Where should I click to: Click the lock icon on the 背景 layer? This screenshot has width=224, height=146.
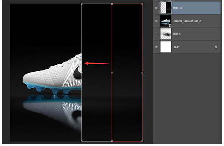coord(216,47)
